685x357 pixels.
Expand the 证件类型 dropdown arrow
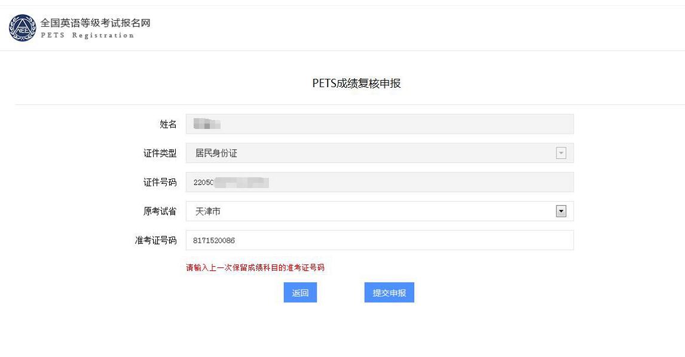point(561,153)
